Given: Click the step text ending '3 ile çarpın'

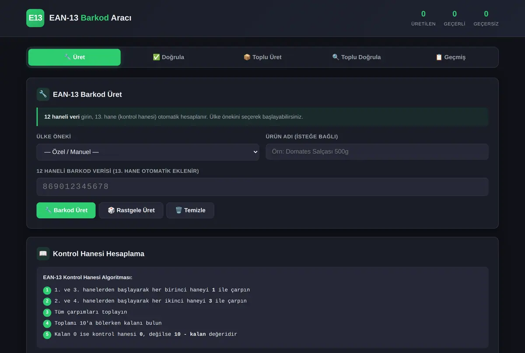Looking at the screenshot, I should point(150,301).
